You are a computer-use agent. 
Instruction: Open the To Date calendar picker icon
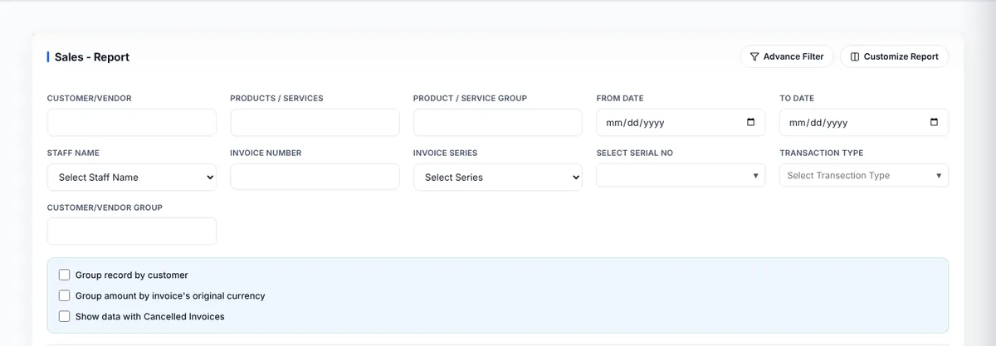934,122
